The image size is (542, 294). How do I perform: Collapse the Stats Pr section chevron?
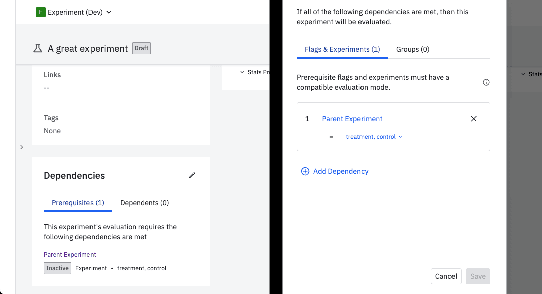point(242,72)
